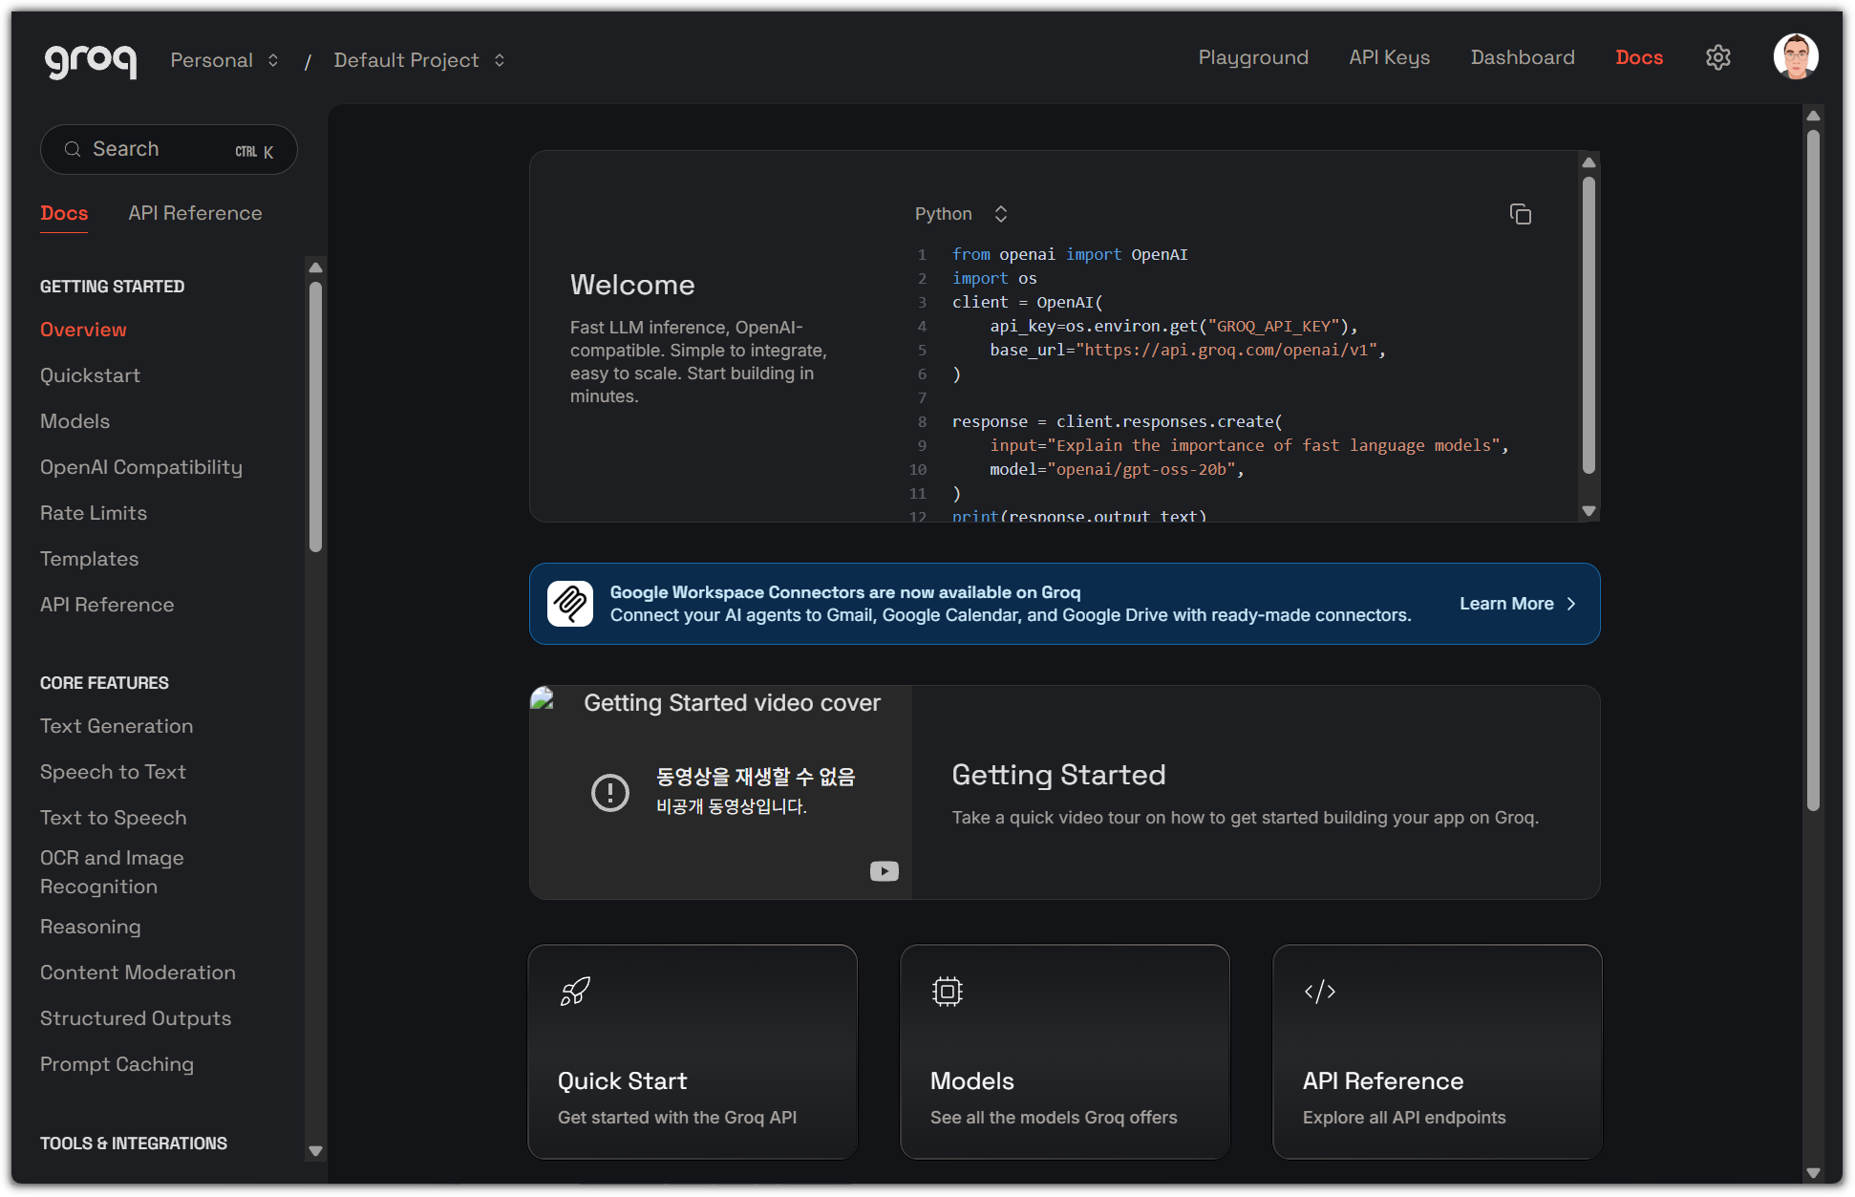Click the Getting Started video cover

point(721,792)
